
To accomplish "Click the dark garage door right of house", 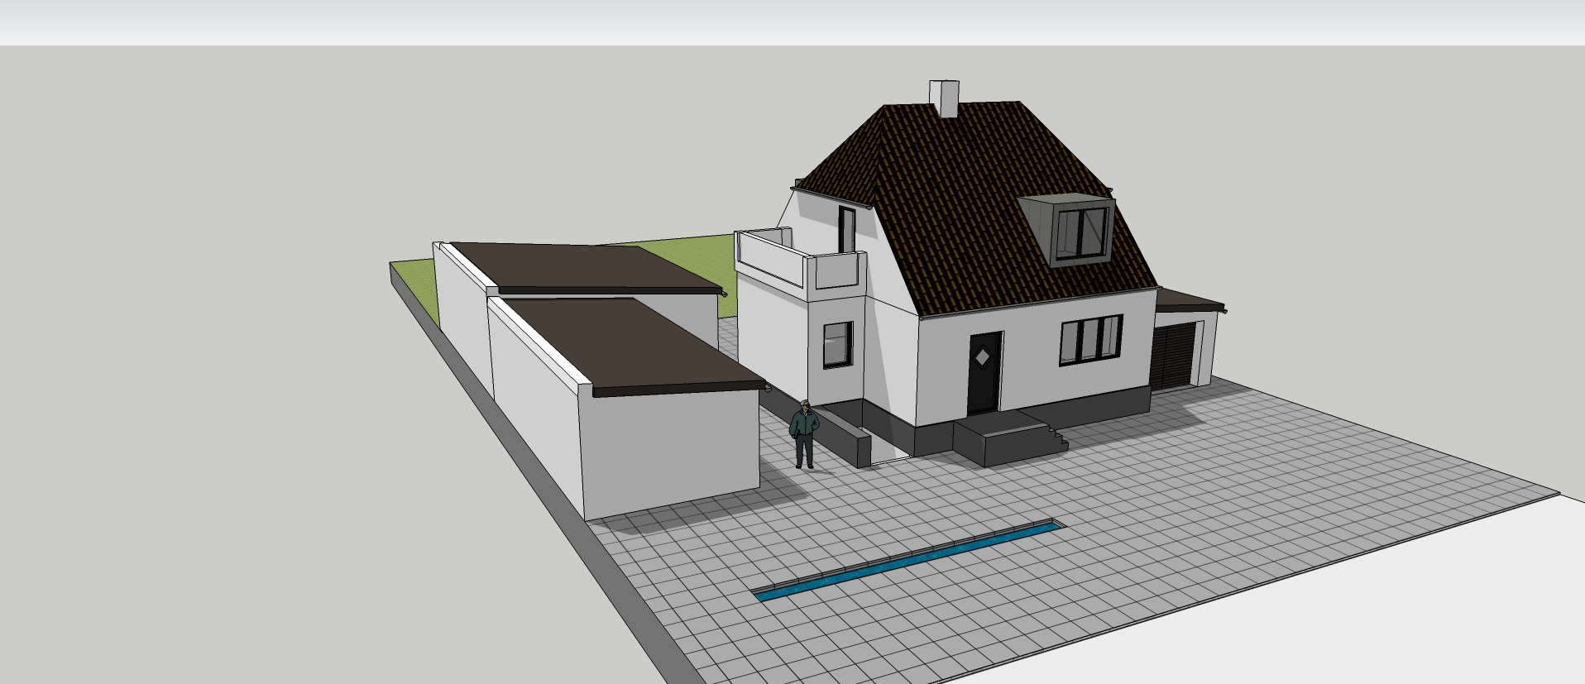I will [1173, 356].
